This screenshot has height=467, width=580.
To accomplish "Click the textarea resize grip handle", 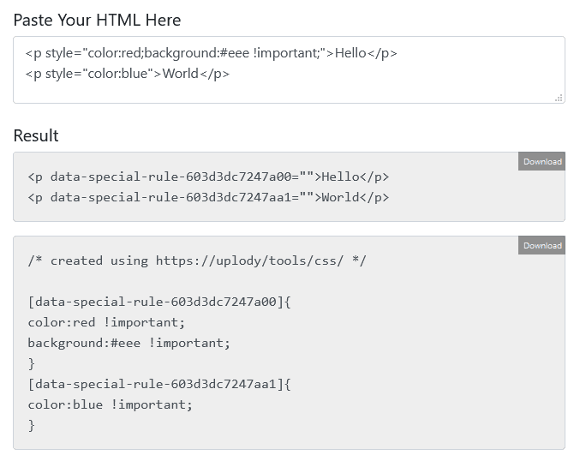I will pos(559,98).
